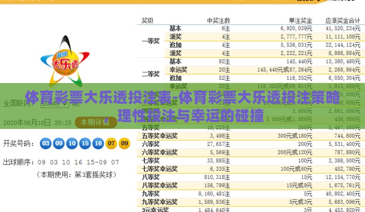Screen dimensions: 365x212
Task: Click the 八等奖幸运奖 row label
Action: 160,185
